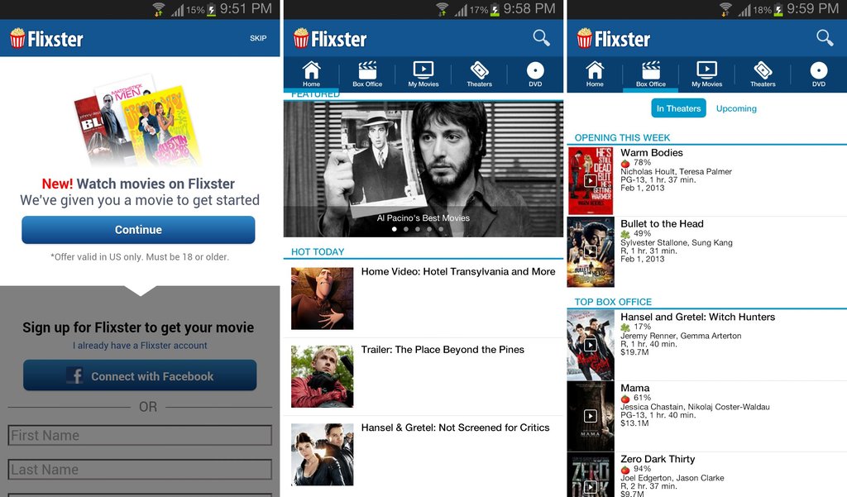Click search magnifier in right screen header

(x=825, y=38)
